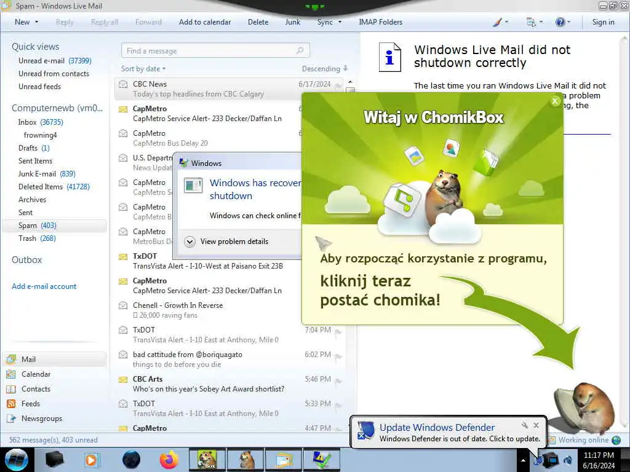Open the New message dropdown arrow
The height and width of the screenshot is (472, 630).
coord(36,22)
